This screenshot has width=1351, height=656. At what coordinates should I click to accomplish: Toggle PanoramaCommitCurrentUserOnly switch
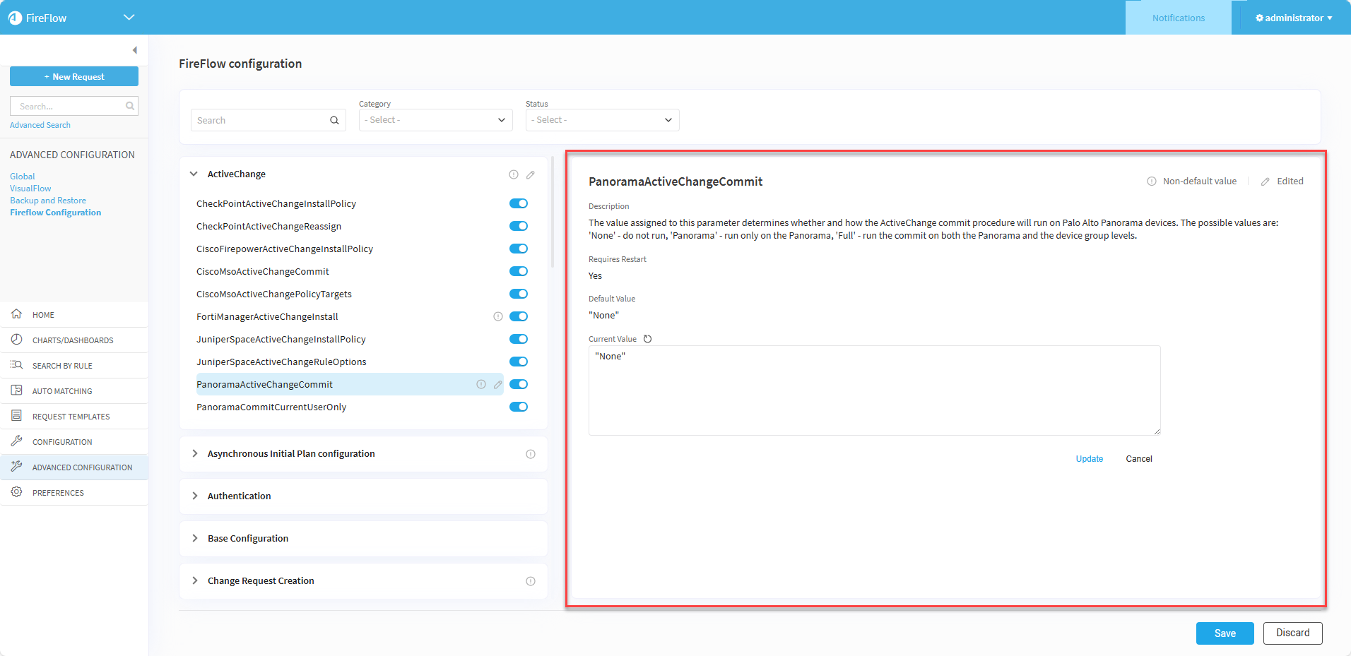click(x=519, y=407)
